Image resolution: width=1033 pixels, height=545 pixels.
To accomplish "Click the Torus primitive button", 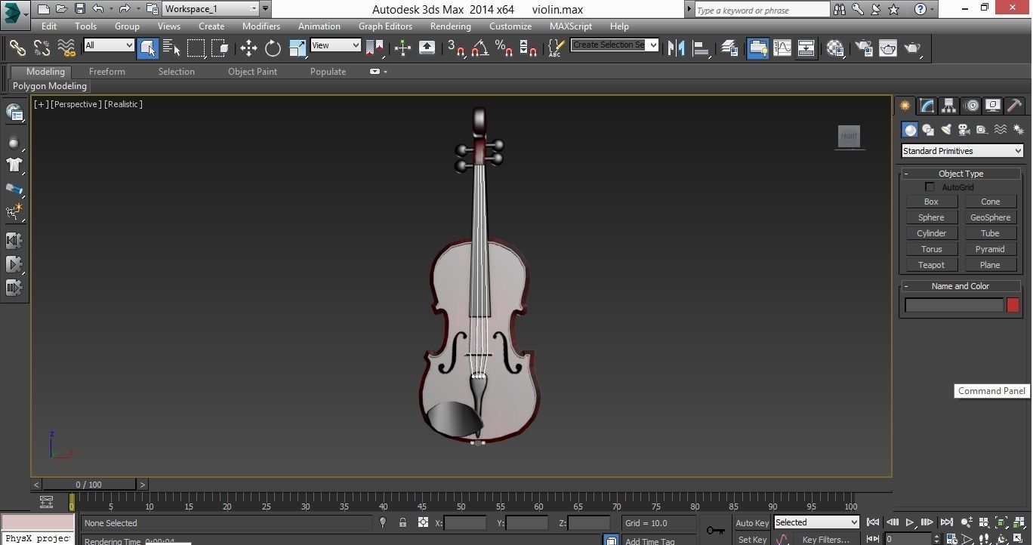I will tap(931, 249).
